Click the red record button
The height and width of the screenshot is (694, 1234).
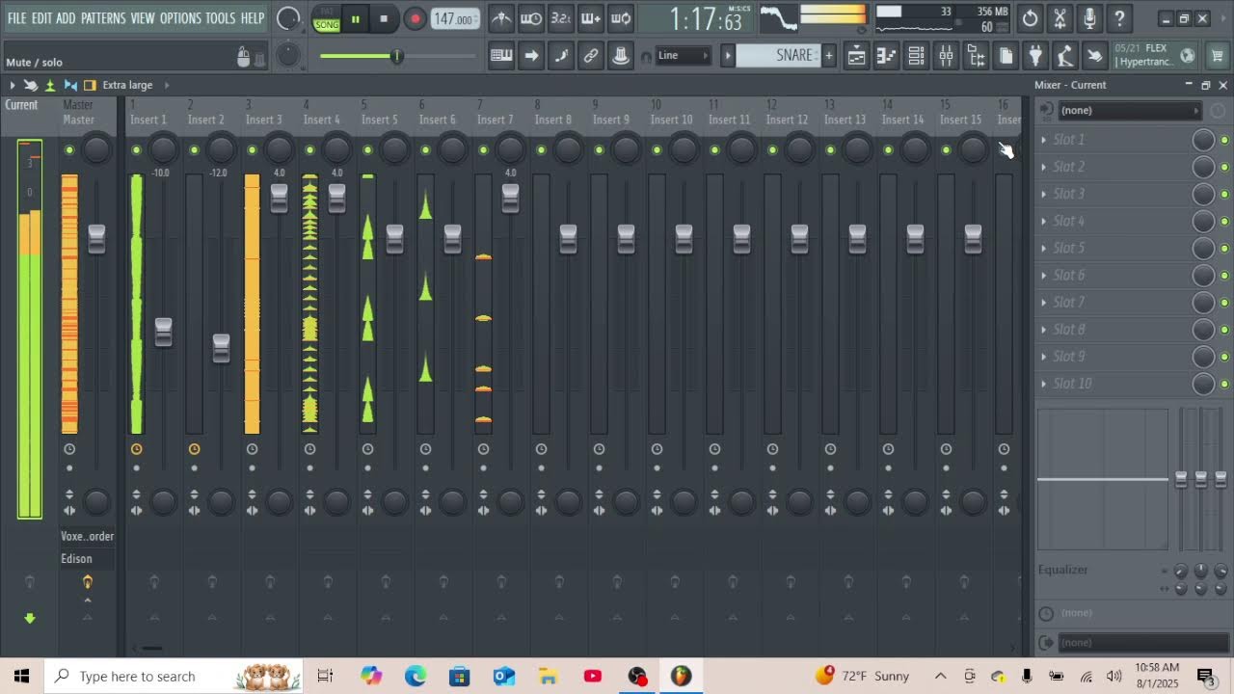tap(415, 18)
